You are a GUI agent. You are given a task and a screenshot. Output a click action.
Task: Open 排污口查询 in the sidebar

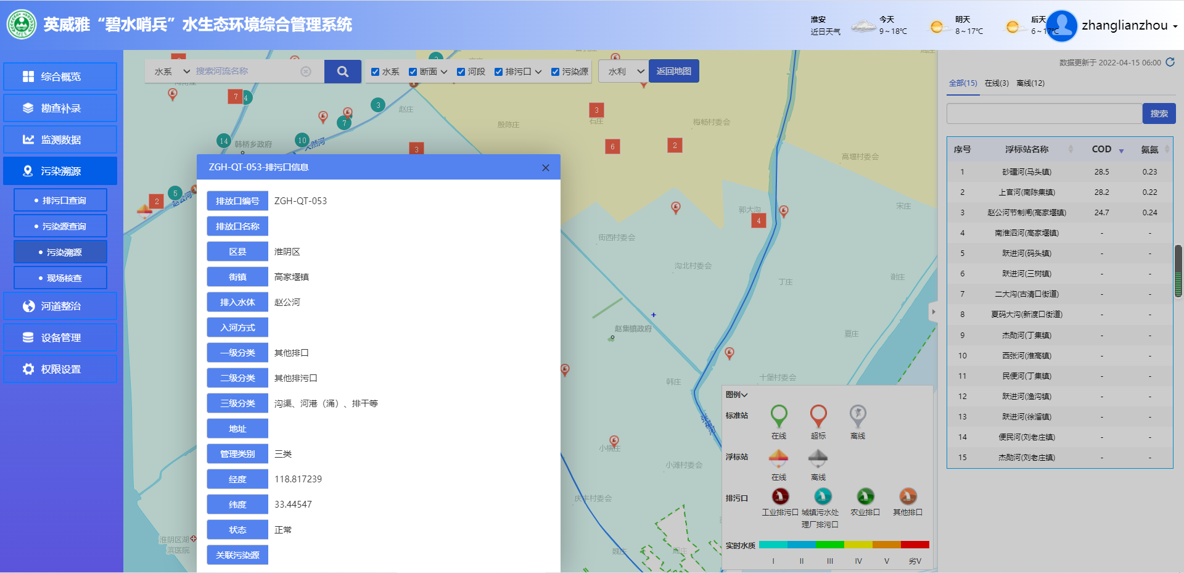tap(60, 200)
